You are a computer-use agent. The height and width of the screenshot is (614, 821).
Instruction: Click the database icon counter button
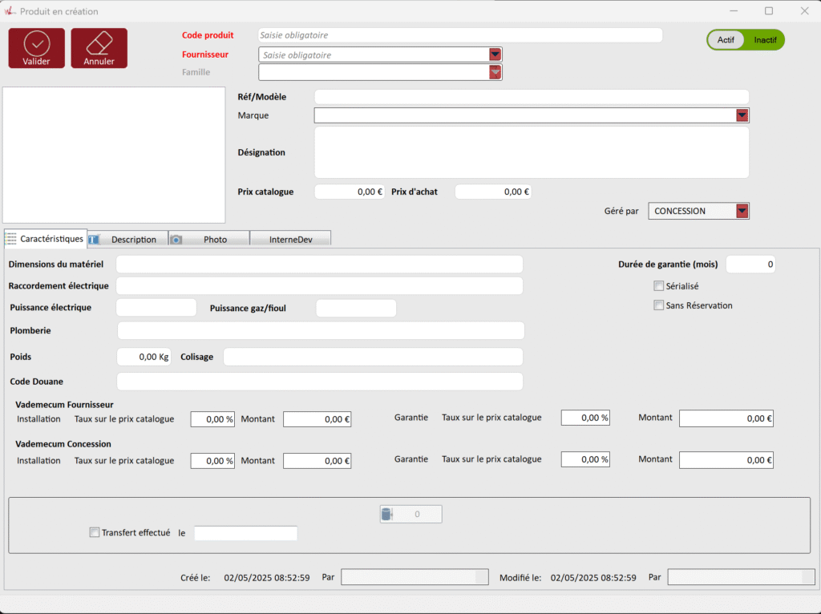[x=410, y=515]
